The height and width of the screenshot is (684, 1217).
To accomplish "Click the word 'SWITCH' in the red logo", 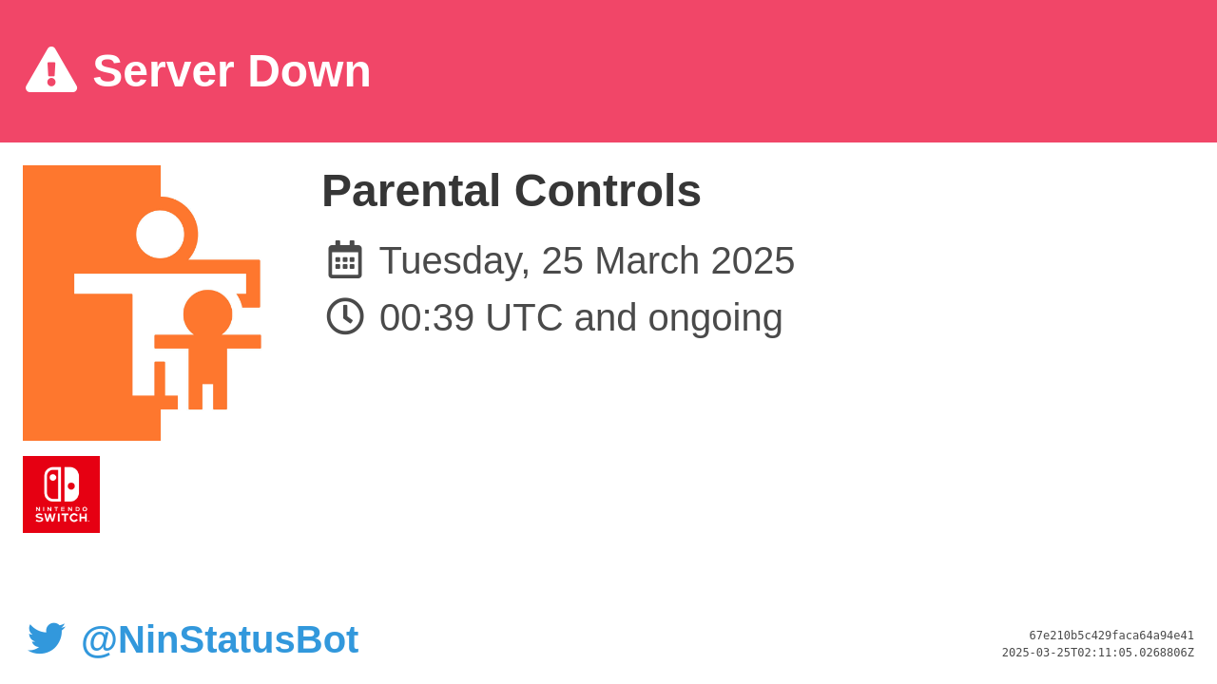I will (62, 518).
